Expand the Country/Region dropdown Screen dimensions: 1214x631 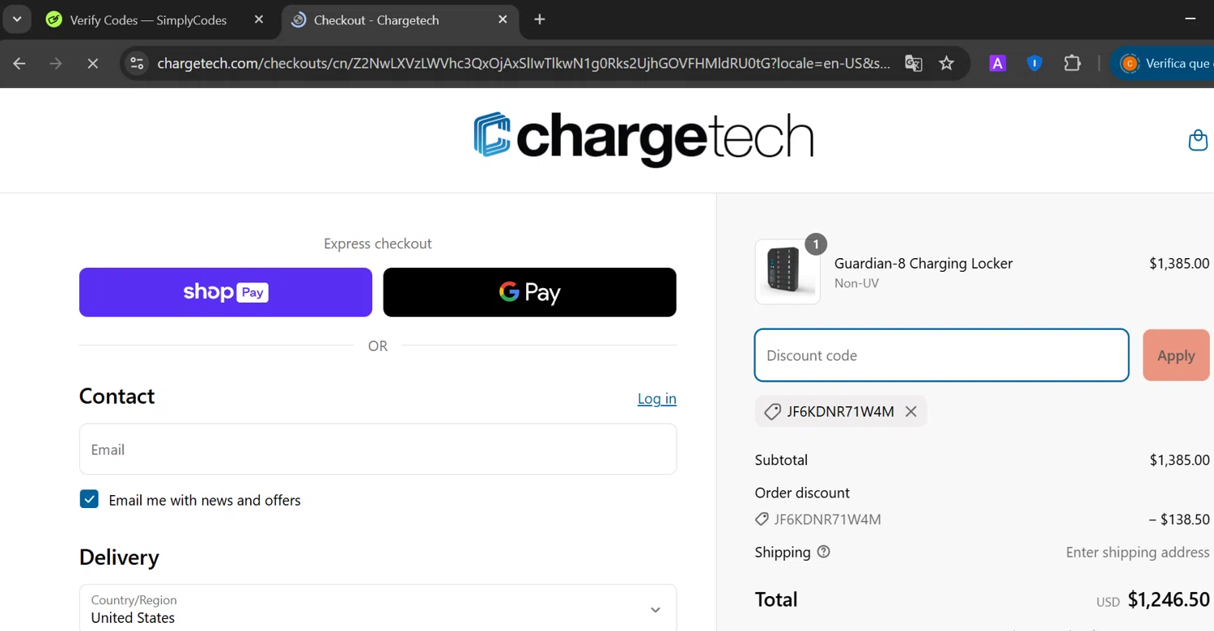[x=378, y=608]
